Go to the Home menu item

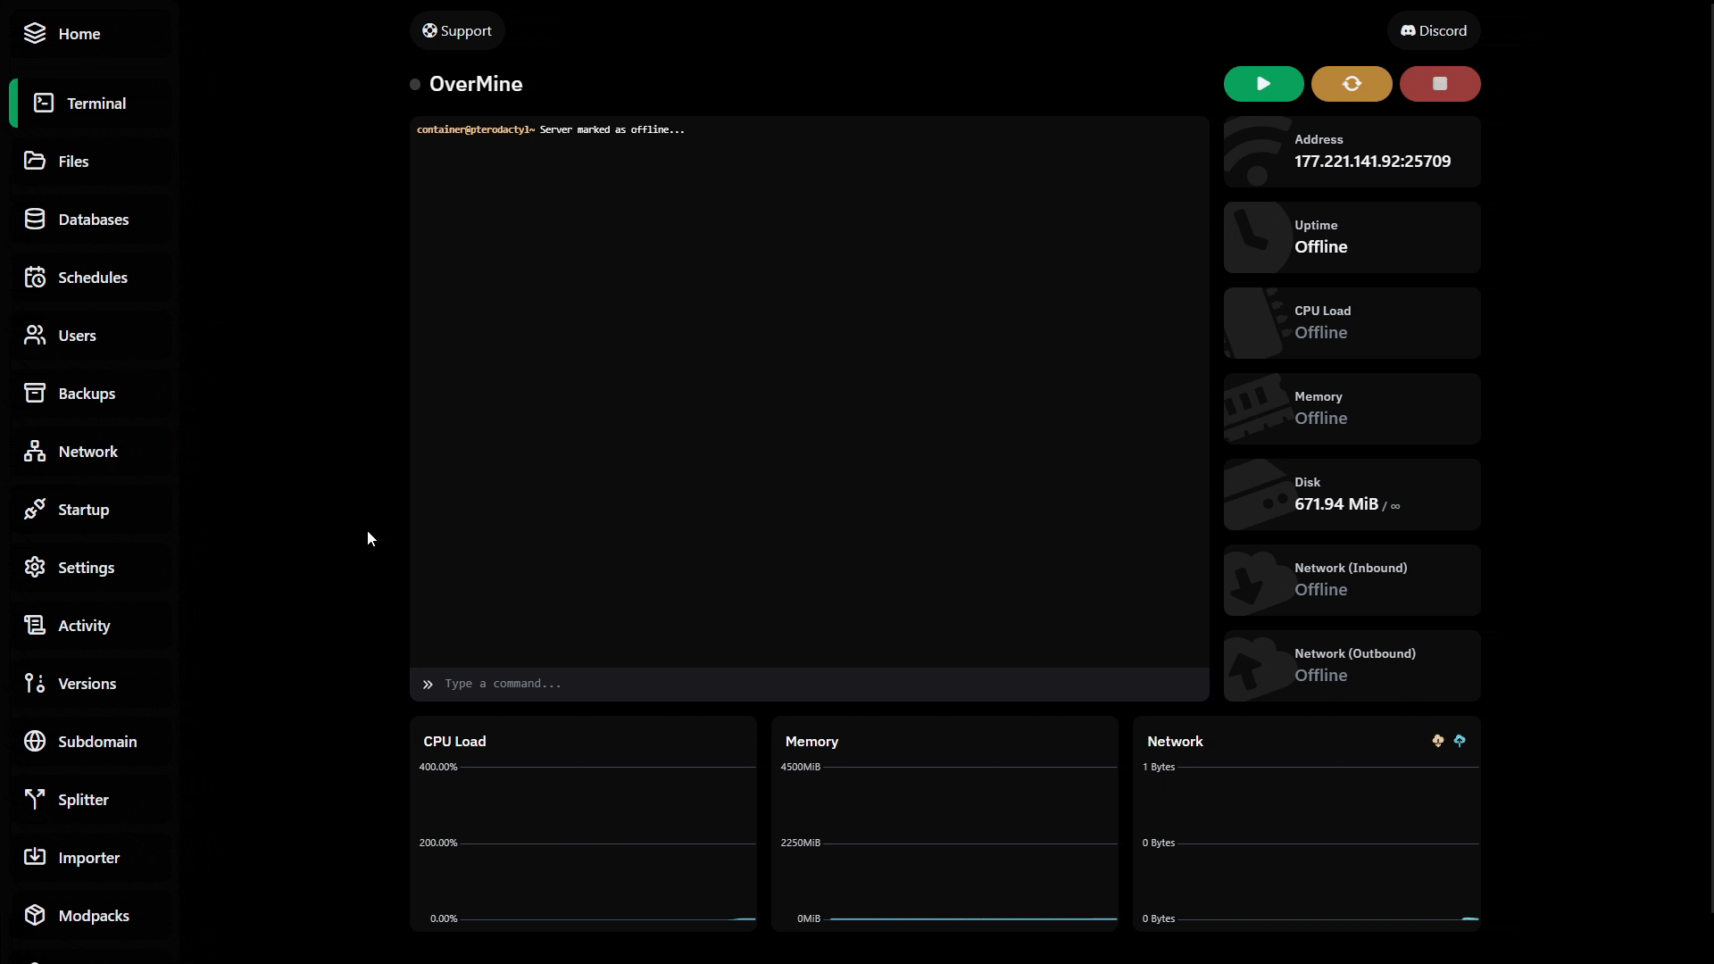click(x=79, y=34)
